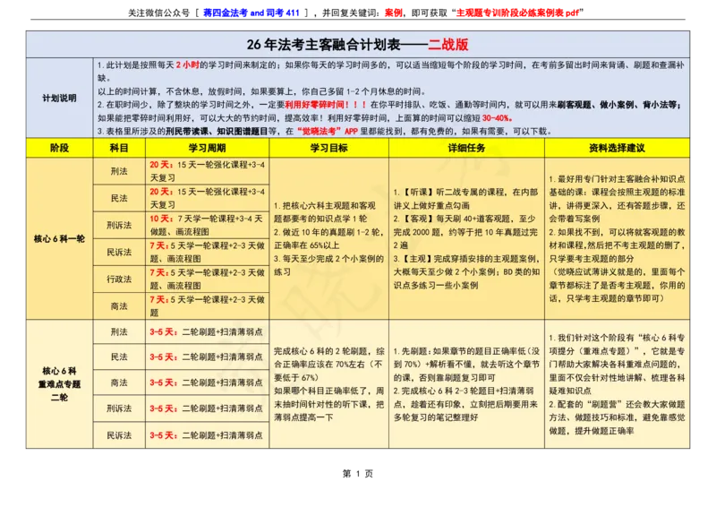Click the 核心6科重难点专题二轮 phase cell

pyautogui.click(x=59, y=384)
